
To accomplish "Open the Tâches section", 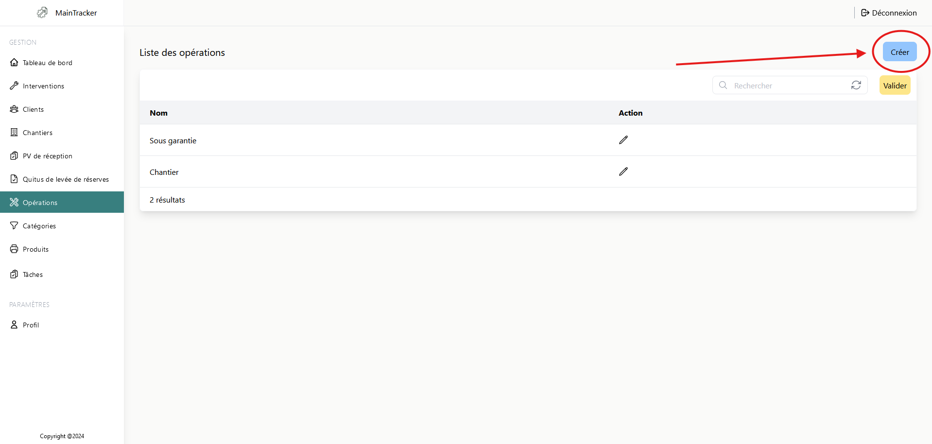I will (x=33, y=274).
